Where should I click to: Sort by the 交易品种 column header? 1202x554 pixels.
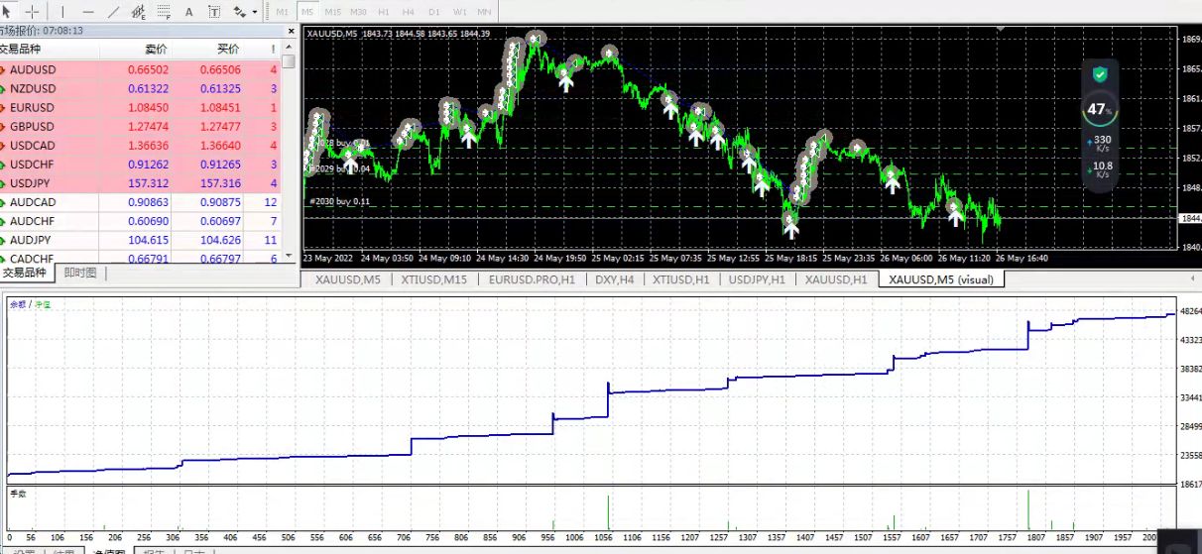50,49
